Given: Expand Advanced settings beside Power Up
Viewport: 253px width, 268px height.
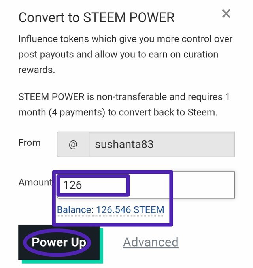Looking at the screenshot, I should tap(151, 242).
